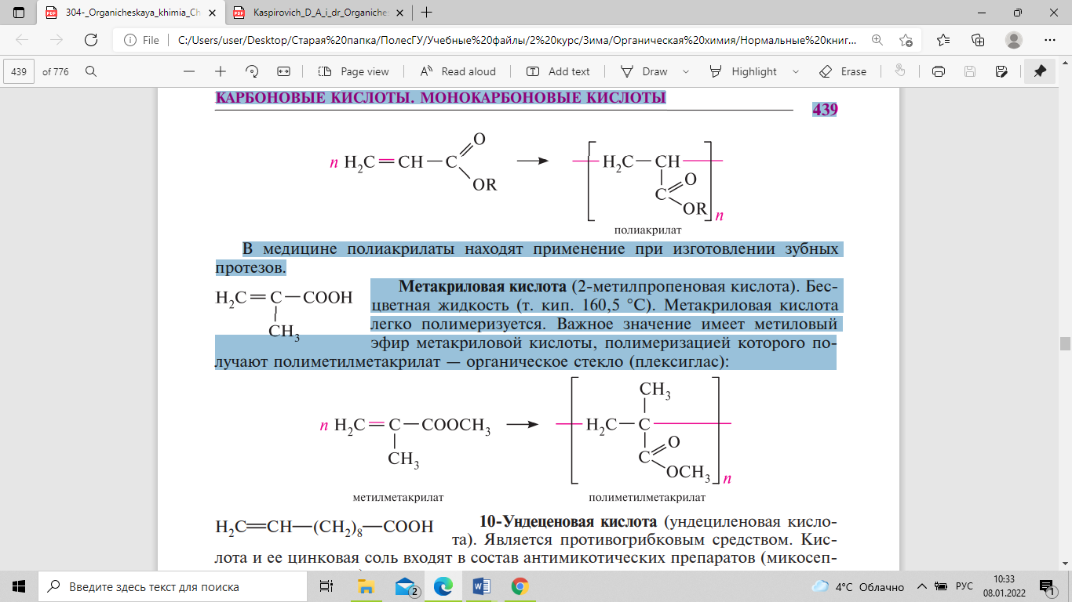Select the Draw tool
The image size is (1072, 602).
(x=644, y=71)
